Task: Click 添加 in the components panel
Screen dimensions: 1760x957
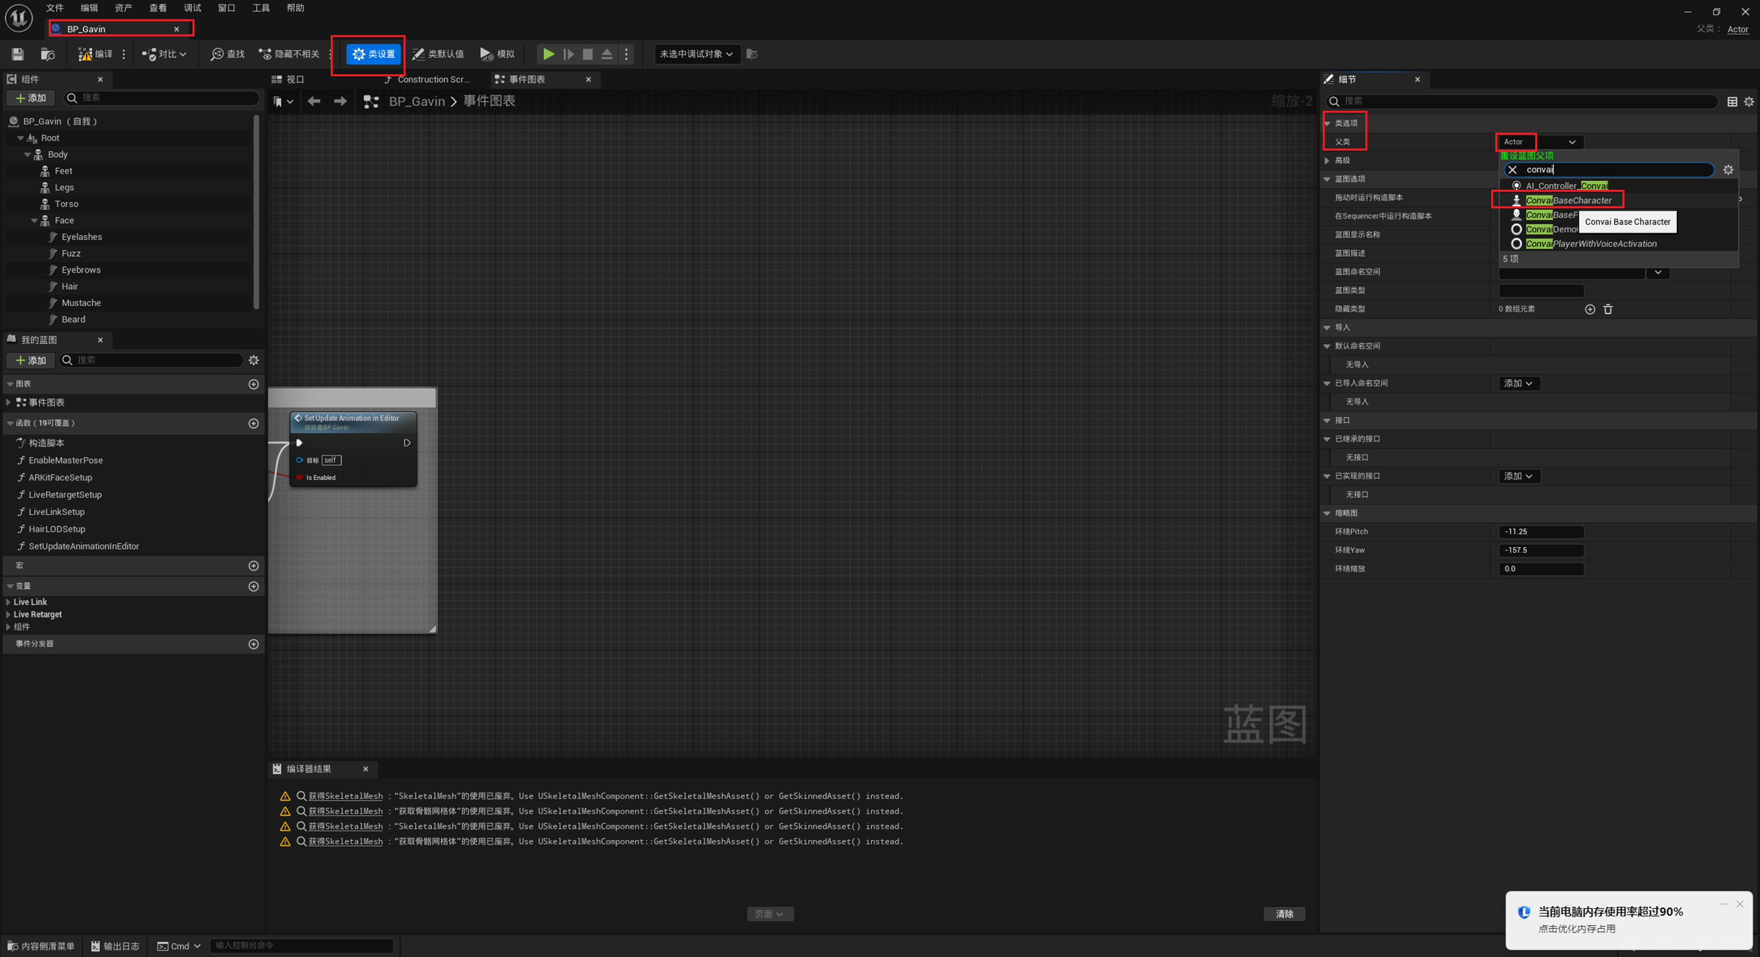Action: [x=31, y=98]
